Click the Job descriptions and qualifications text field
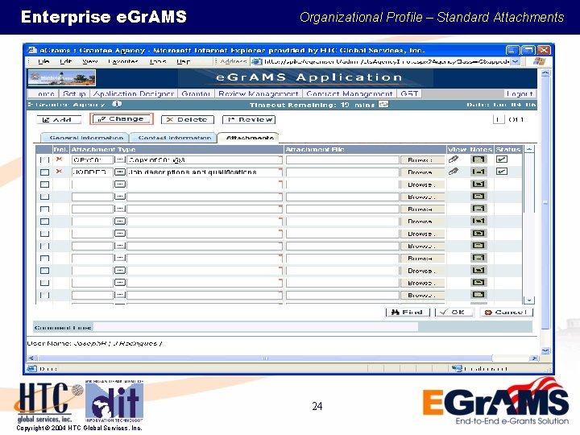Viewport: 580px width, 435px height. (204, 172)
